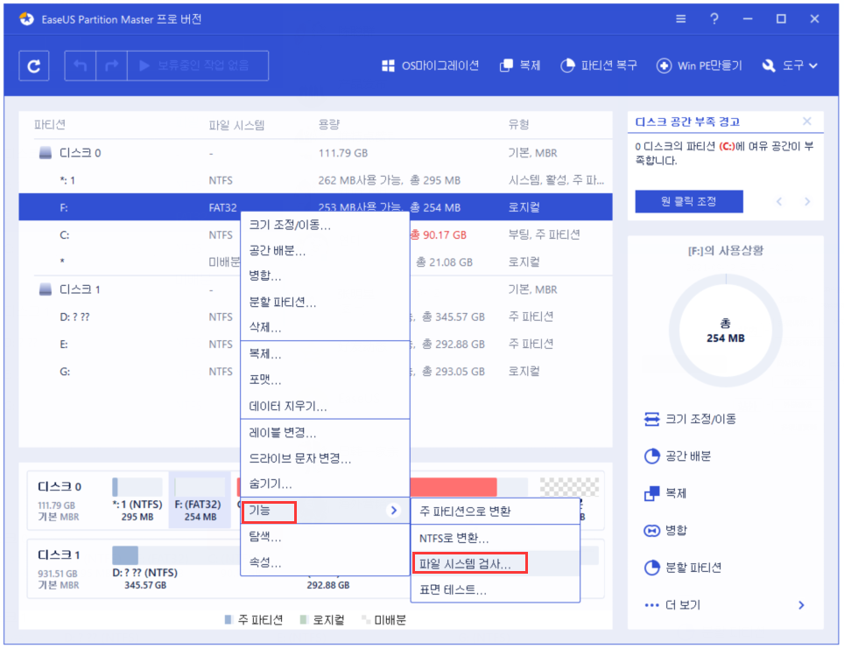Select 크기 조정/이동 in the right side panel
844x648 pixels.
690,419
